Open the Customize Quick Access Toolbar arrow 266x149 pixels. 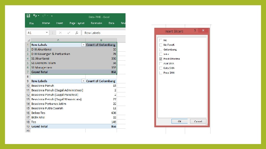[x=52, y=16]
